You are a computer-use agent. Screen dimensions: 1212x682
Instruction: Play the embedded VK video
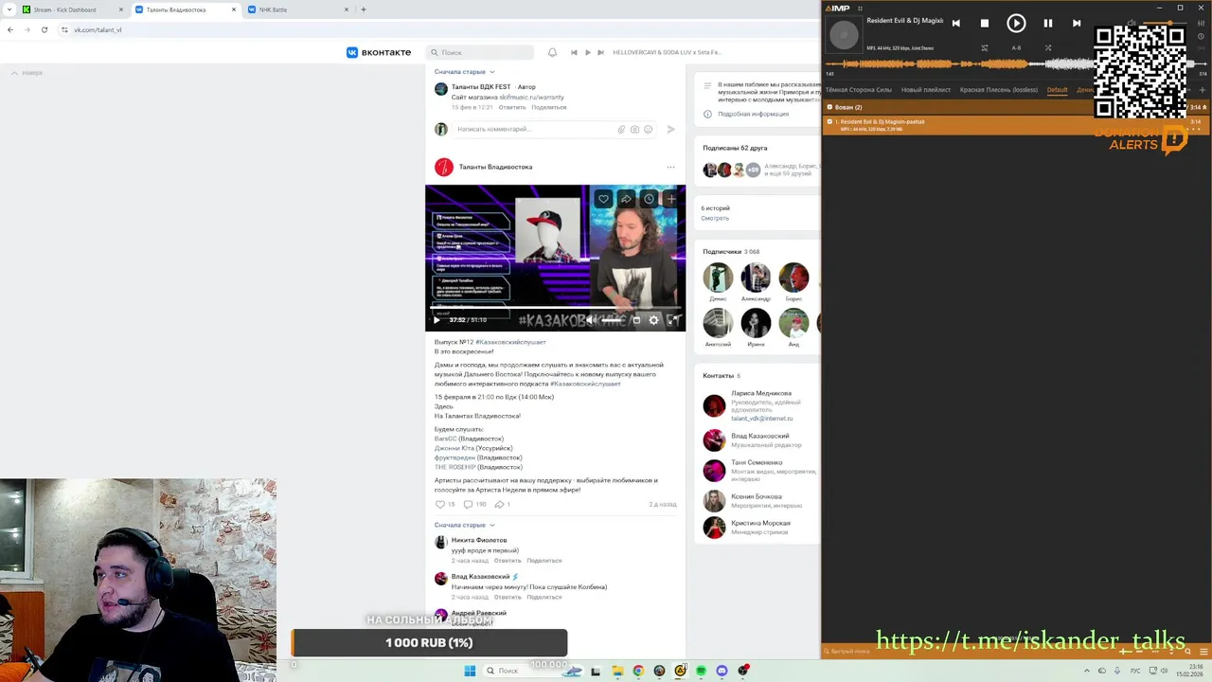[437, 320]
